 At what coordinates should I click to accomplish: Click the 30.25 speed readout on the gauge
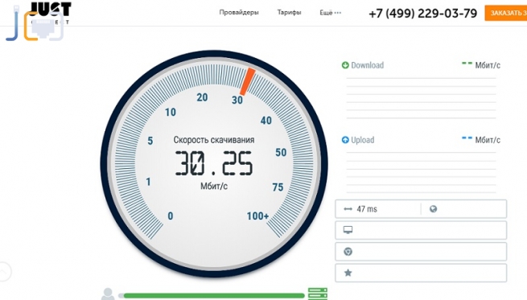pyautogui.click(x=214, y=163)
